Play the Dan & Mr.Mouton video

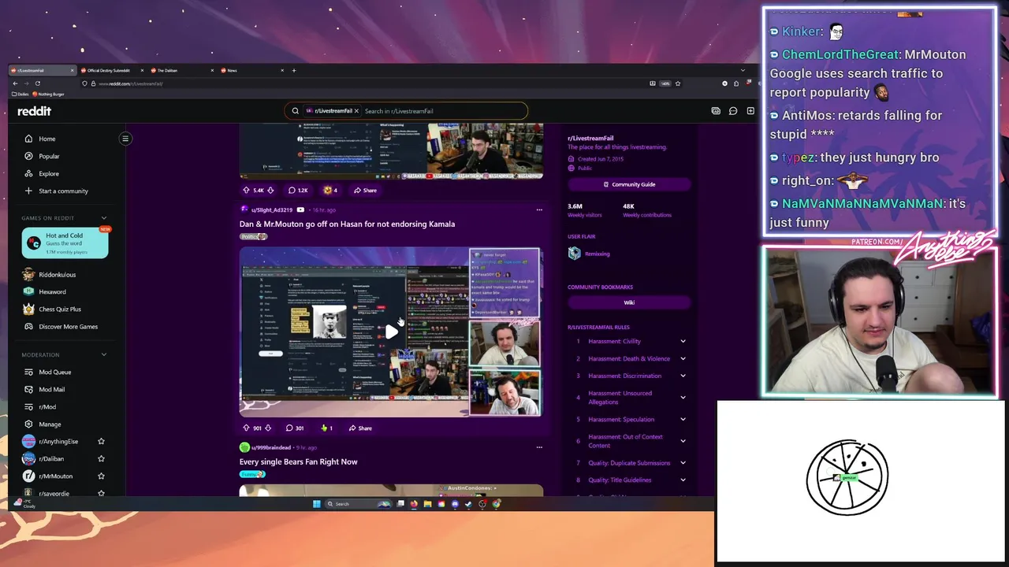(x=391, y=332)
